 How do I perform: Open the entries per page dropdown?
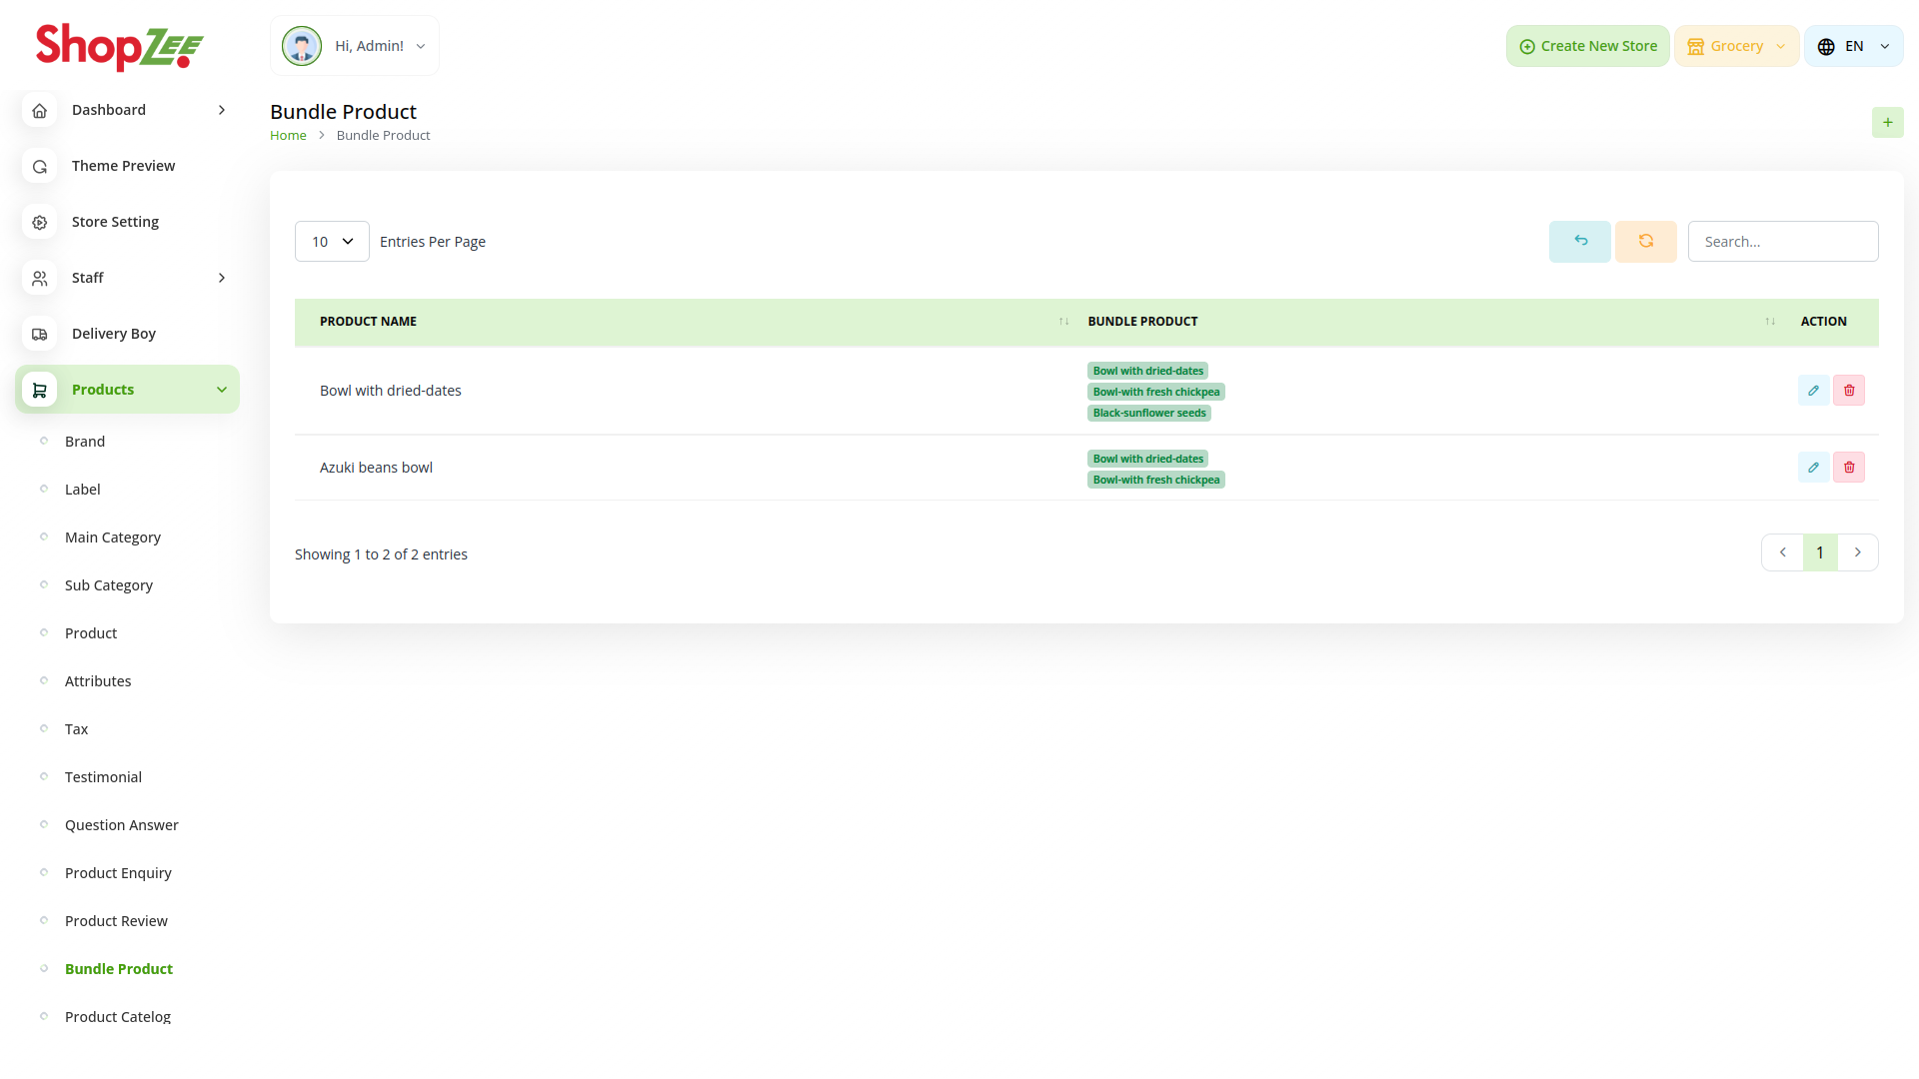(332, 242)
